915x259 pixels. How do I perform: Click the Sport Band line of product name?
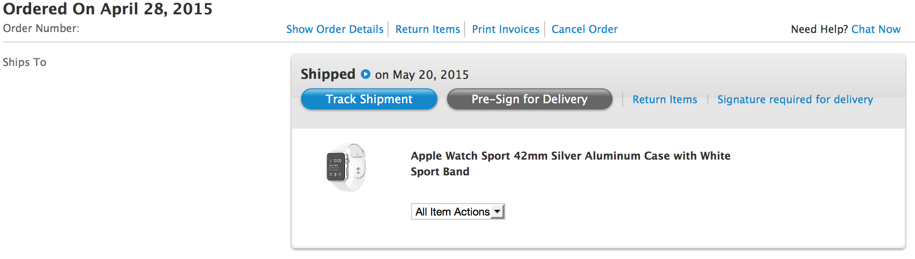440,172
